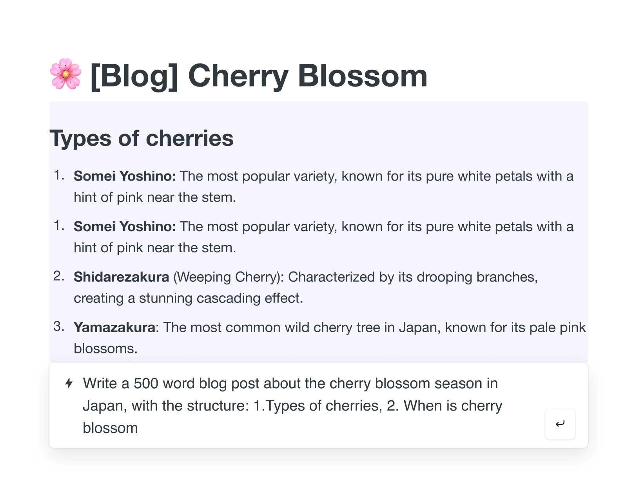This screenshot has height=494, width=635.
Task: Click the cherry blossom page icon
Action: pos(65,74)
